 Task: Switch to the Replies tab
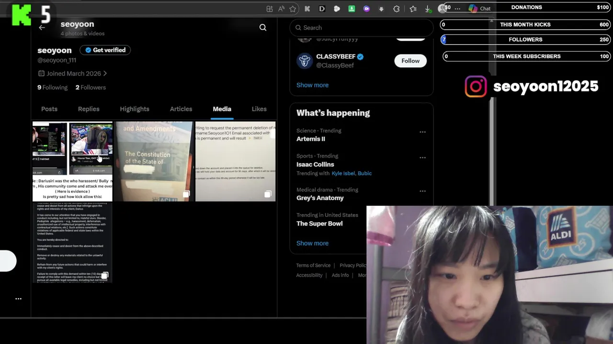click(89, 109)
